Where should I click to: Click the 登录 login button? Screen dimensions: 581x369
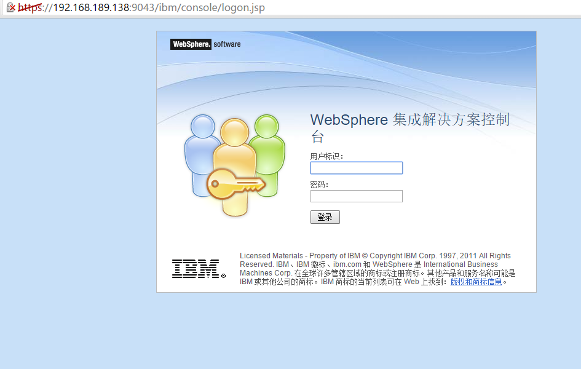[x=325, y=217]
